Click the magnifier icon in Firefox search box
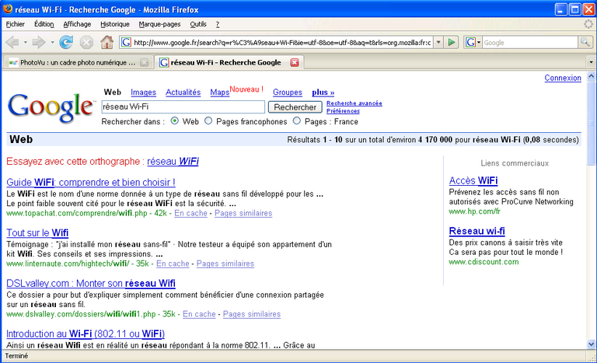This screenshot has width=597, height=363. [x=585, y=42]
